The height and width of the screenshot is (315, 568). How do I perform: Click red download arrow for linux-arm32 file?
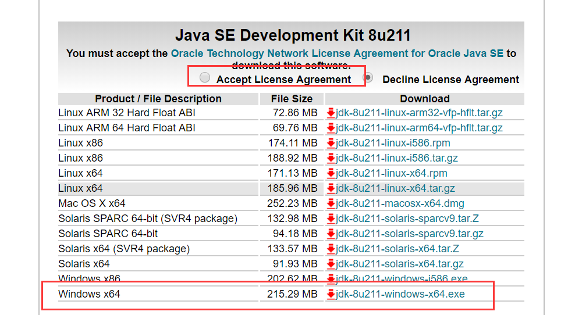331,113
